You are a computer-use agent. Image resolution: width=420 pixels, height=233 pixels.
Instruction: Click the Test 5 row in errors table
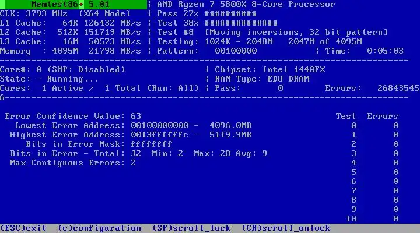(x=375, y=172)
